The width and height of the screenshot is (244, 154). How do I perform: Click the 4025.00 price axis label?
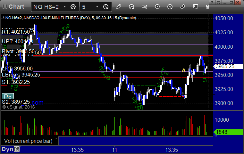coord(224,32)
